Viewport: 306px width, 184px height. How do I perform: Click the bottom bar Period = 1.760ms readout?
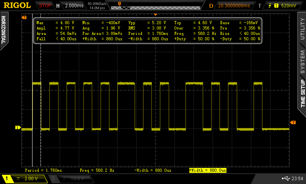point(43,170)
